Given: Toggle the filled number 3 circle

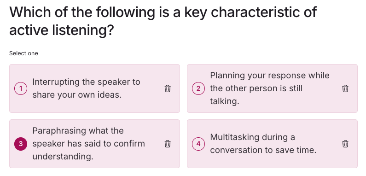Looking at the screenshot, I should (x=21, y=144).
